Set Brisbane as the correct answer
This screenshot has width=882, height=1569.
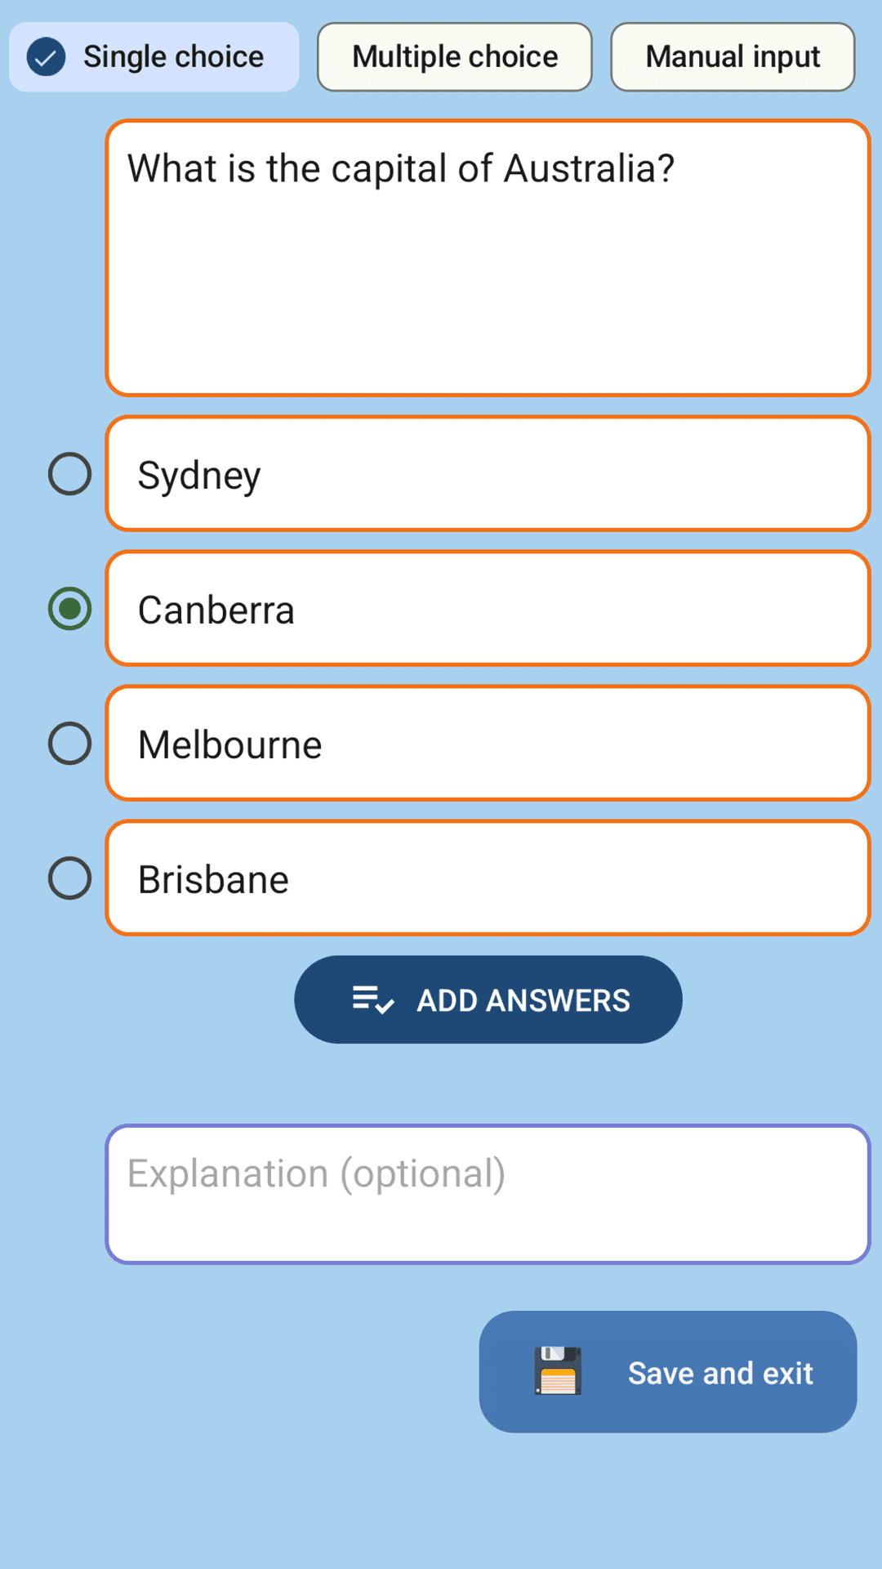70,878
